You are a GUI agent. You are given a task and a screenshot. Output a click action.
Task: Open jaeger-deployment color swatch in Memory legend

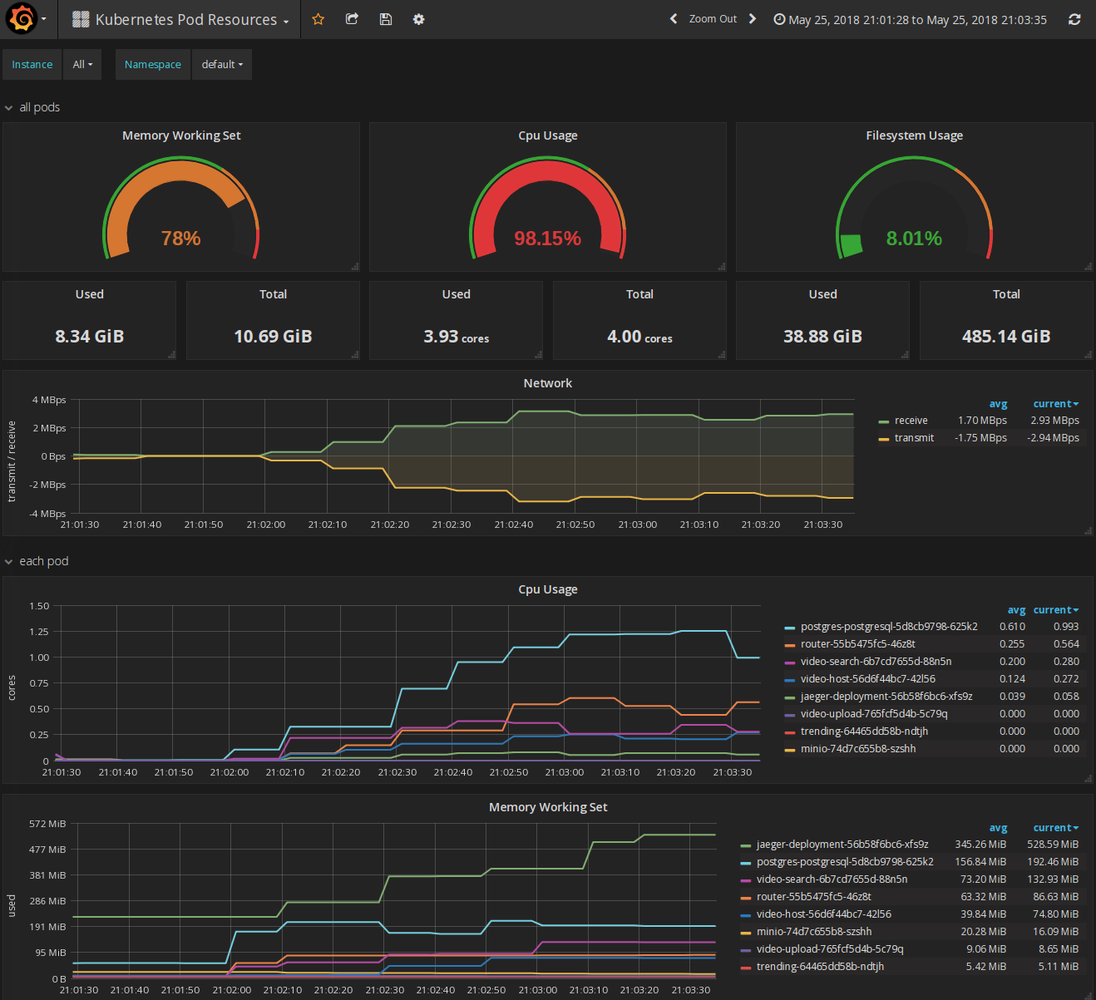746,845
